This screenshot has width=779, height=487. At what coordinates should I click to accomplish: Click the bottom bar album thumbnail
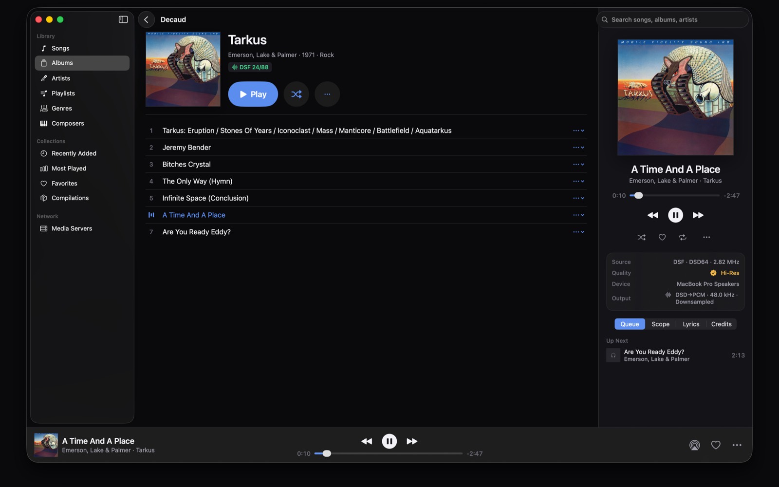pyautogui.click(x=46, y=445)
